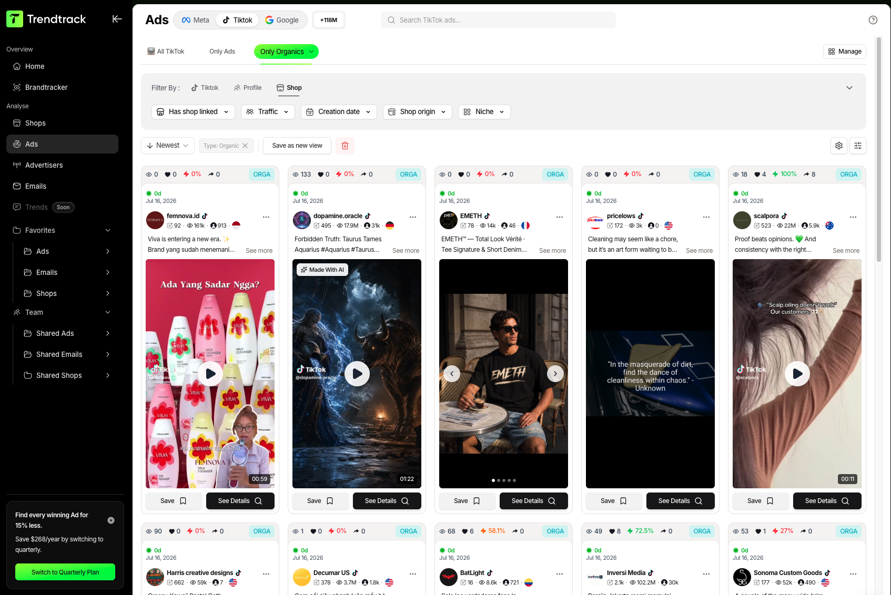
Task: Open the more options menu for EMETH
Action: click(560, 217)
